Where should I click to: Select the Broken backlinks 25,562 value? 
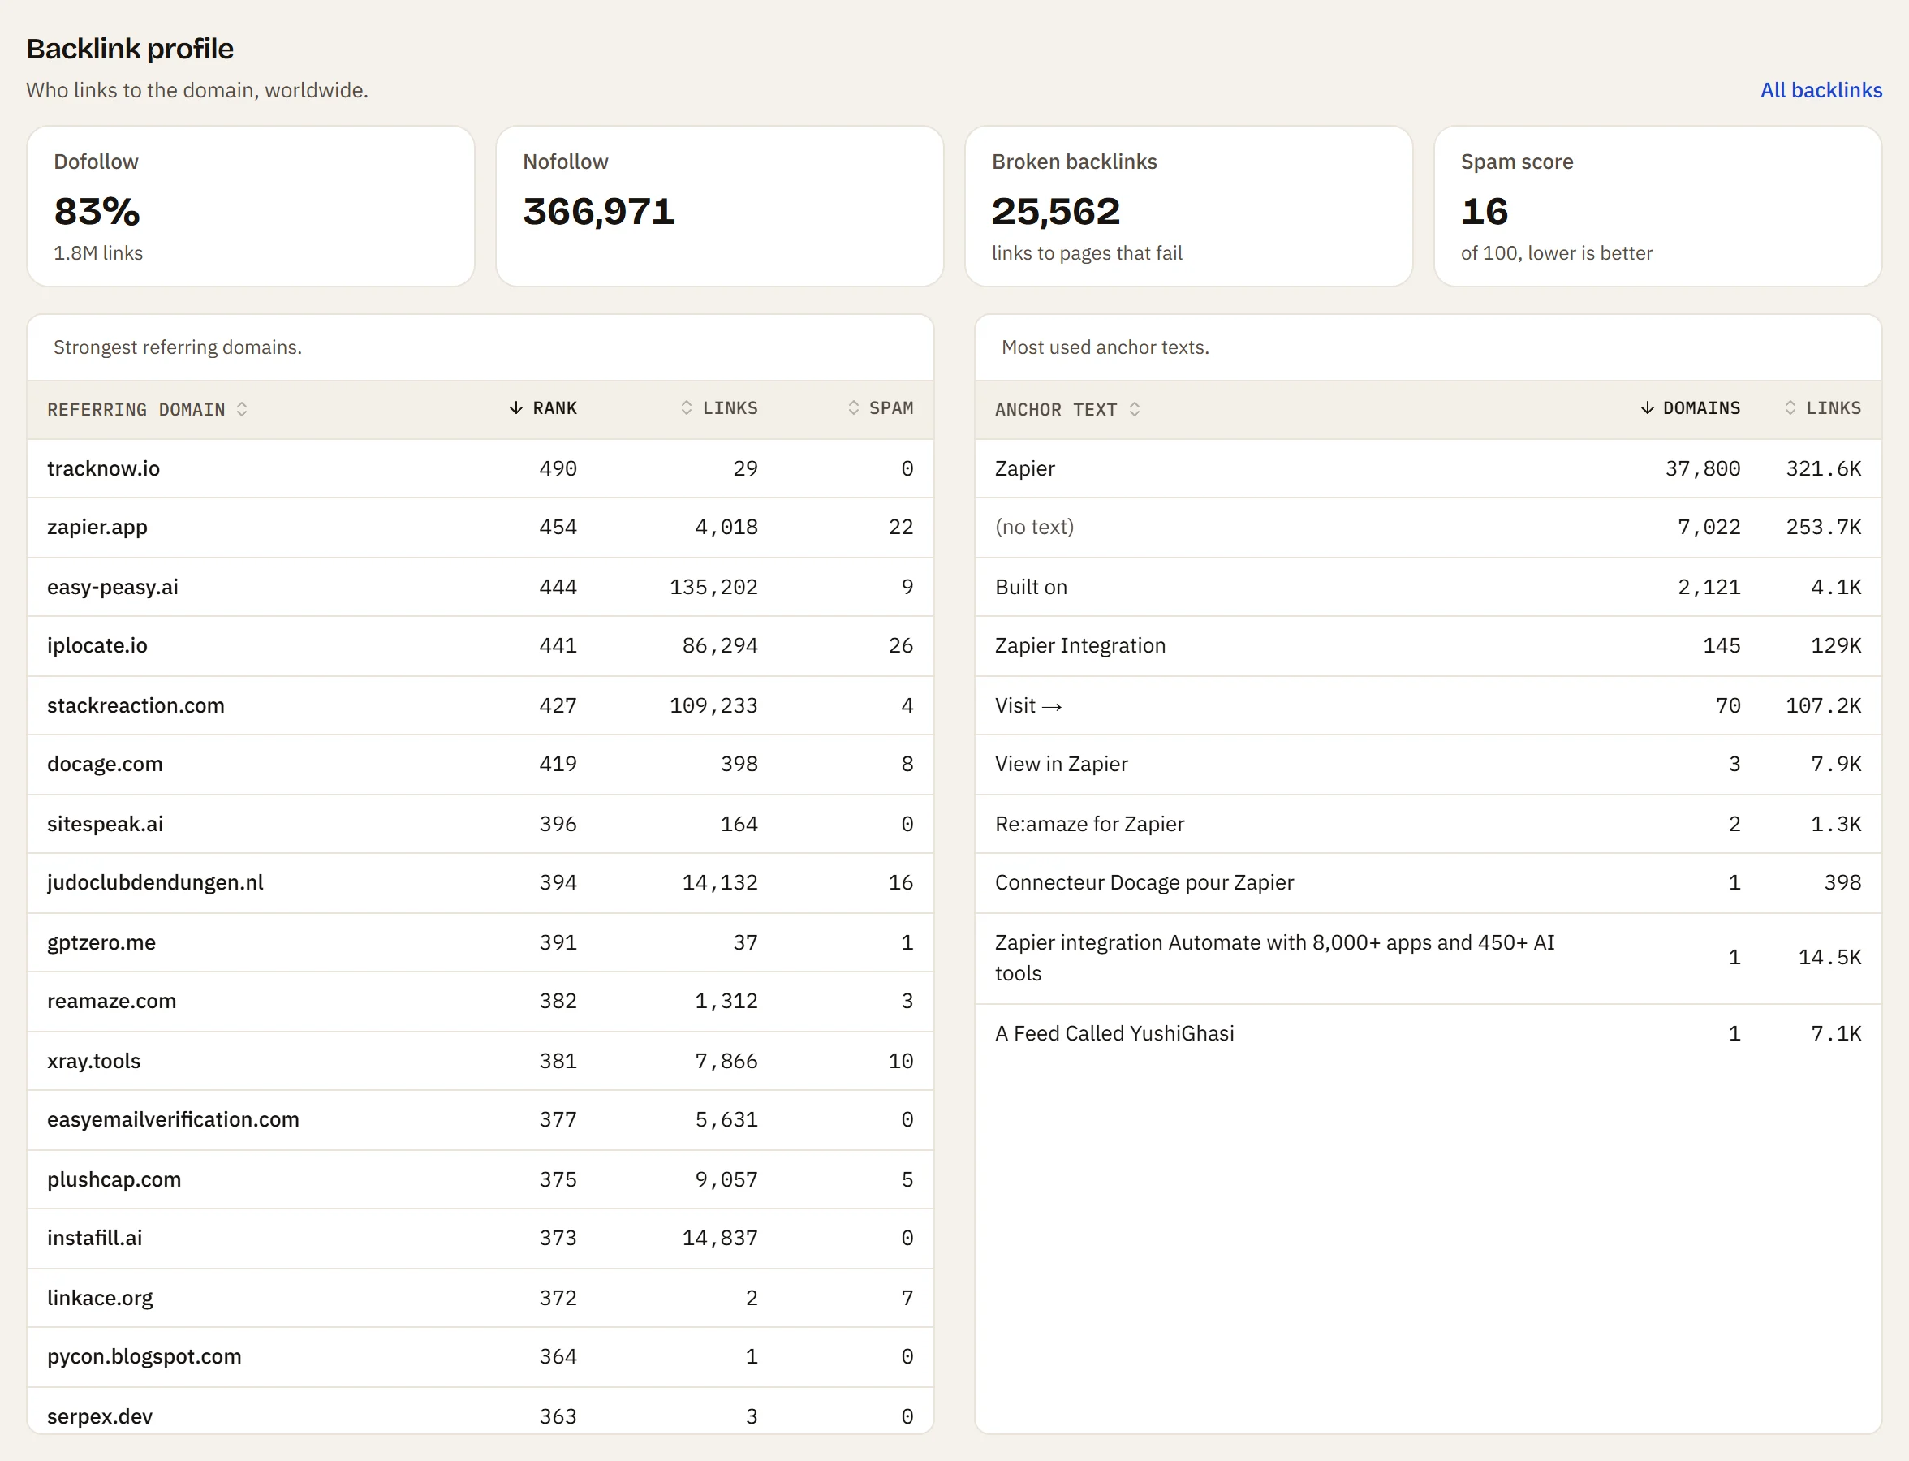coord(1056,211)
